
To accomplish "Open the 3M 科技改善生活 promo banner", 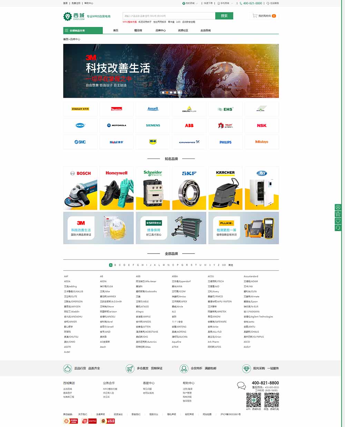I will [98, 228].
